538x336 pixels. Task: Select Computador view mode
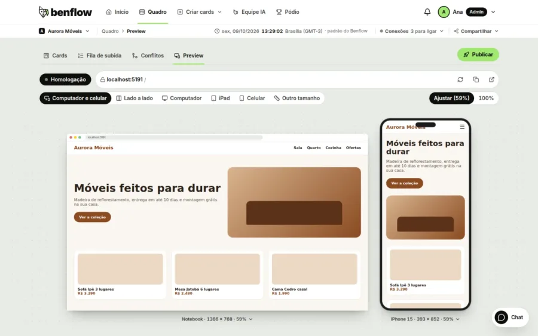182,98
